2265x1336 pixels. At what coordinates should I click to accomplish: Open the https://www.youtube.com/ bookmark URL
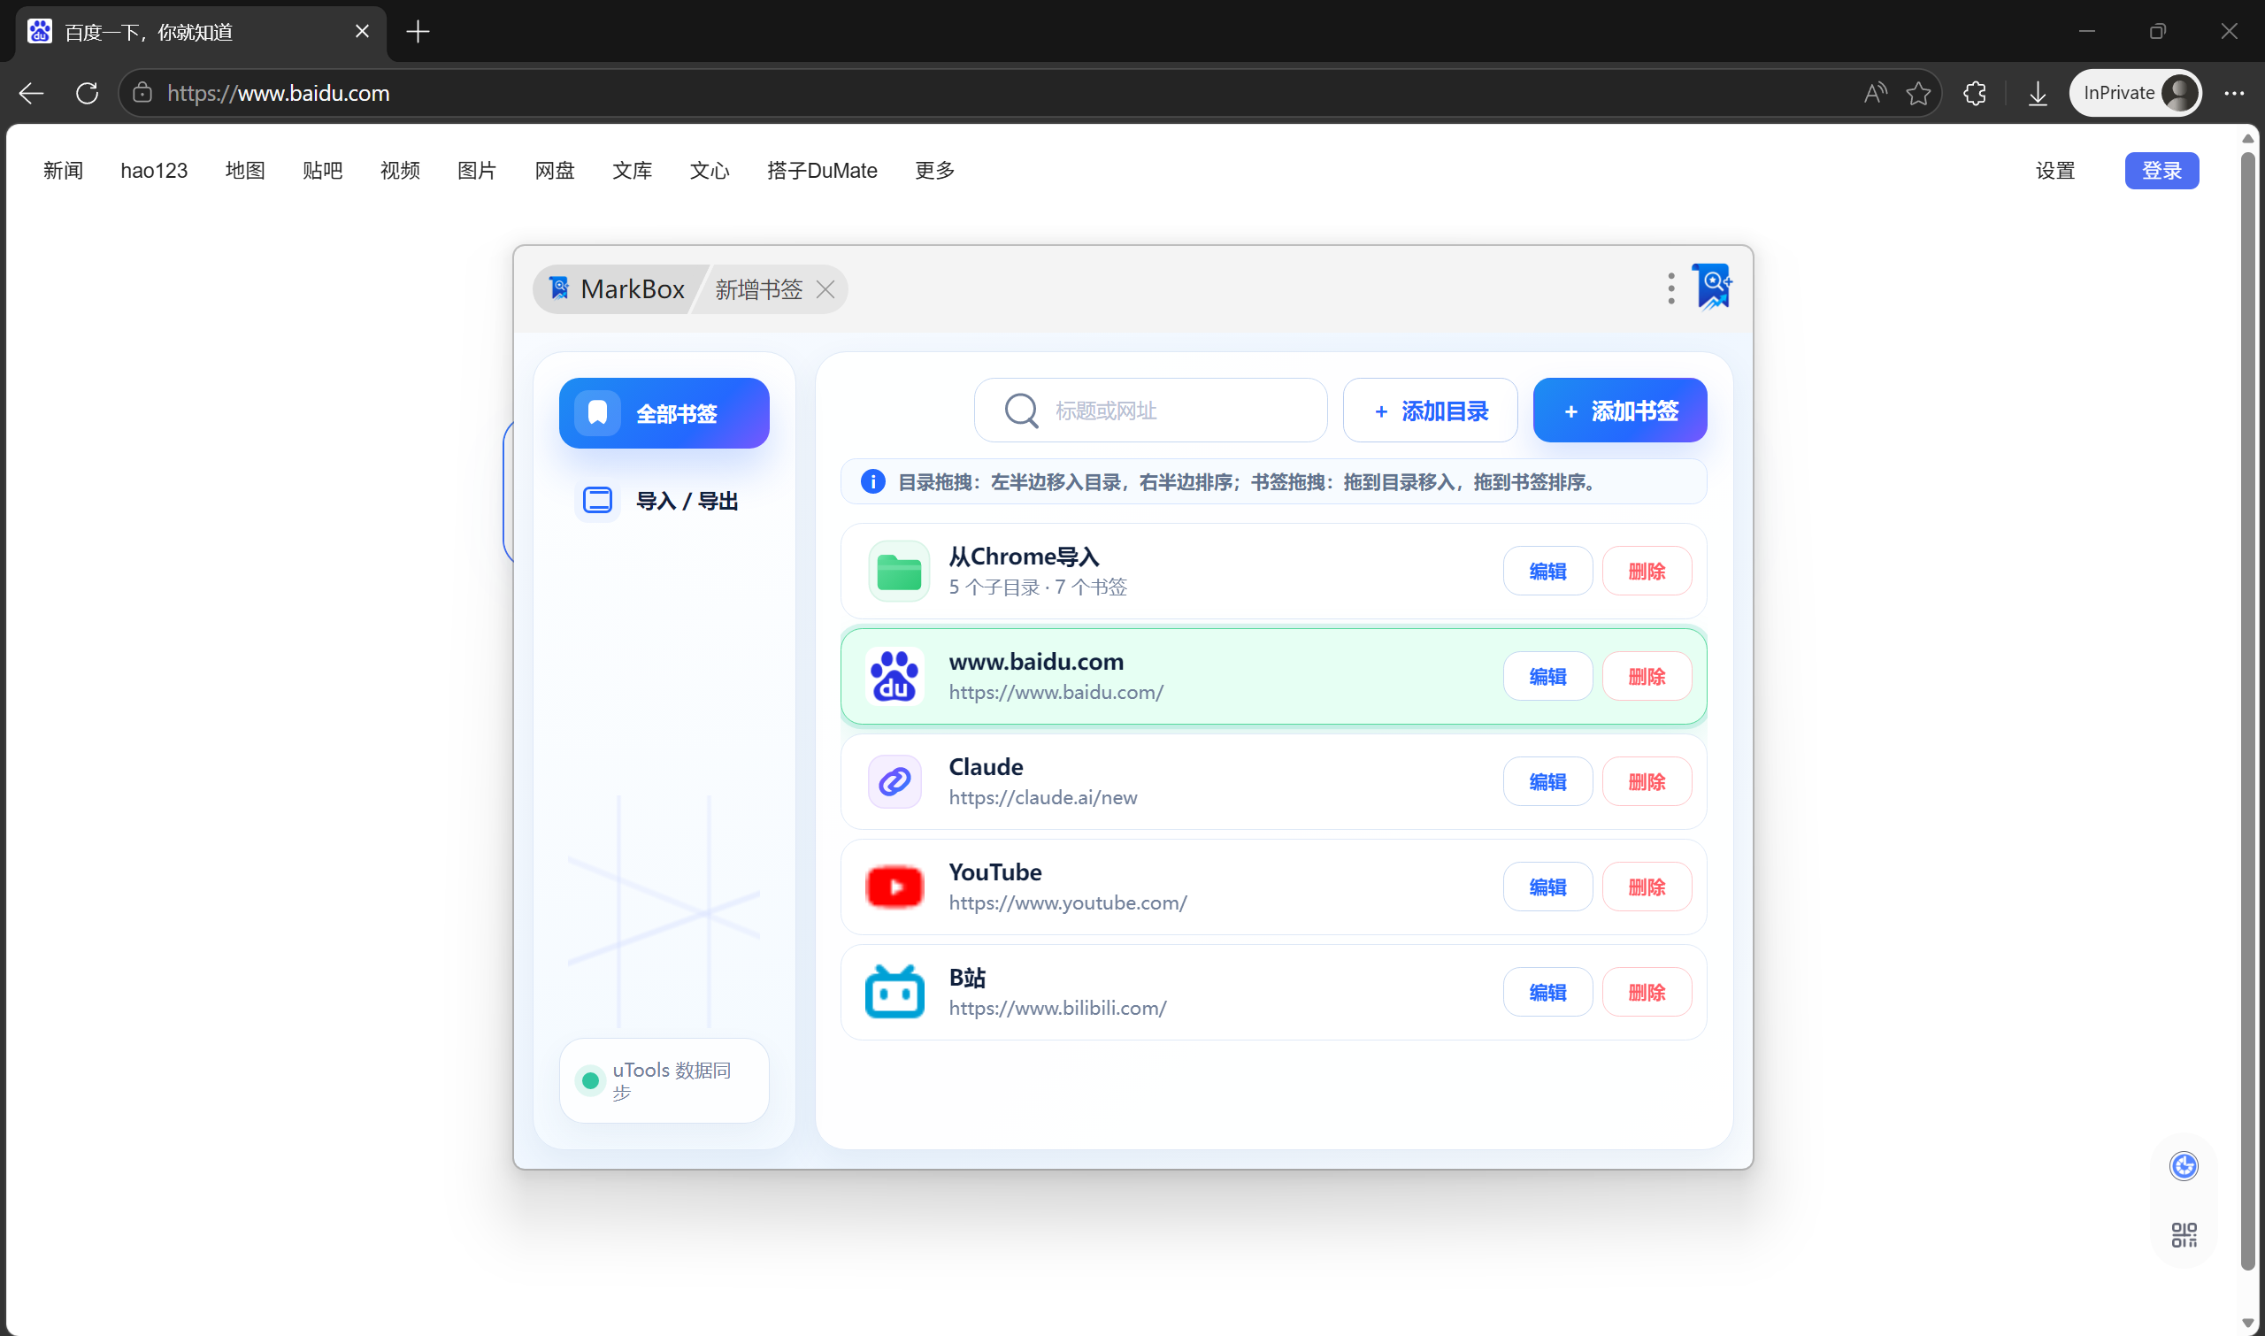1068,903
